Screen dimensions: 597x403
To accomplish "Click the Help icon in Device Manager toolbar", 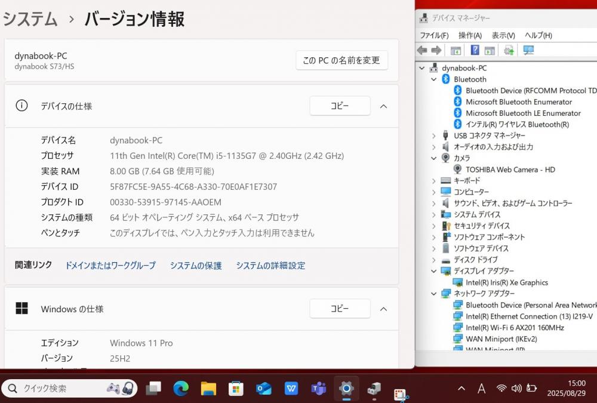I will tap(475, 50).
